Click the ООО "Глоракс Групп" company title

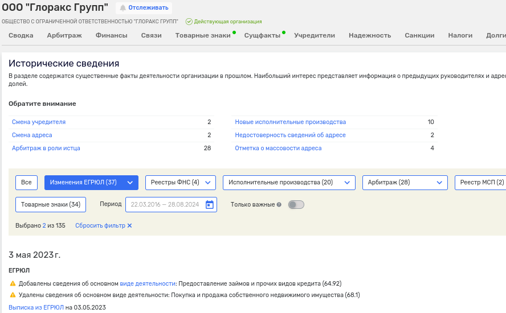click(55, 7)
